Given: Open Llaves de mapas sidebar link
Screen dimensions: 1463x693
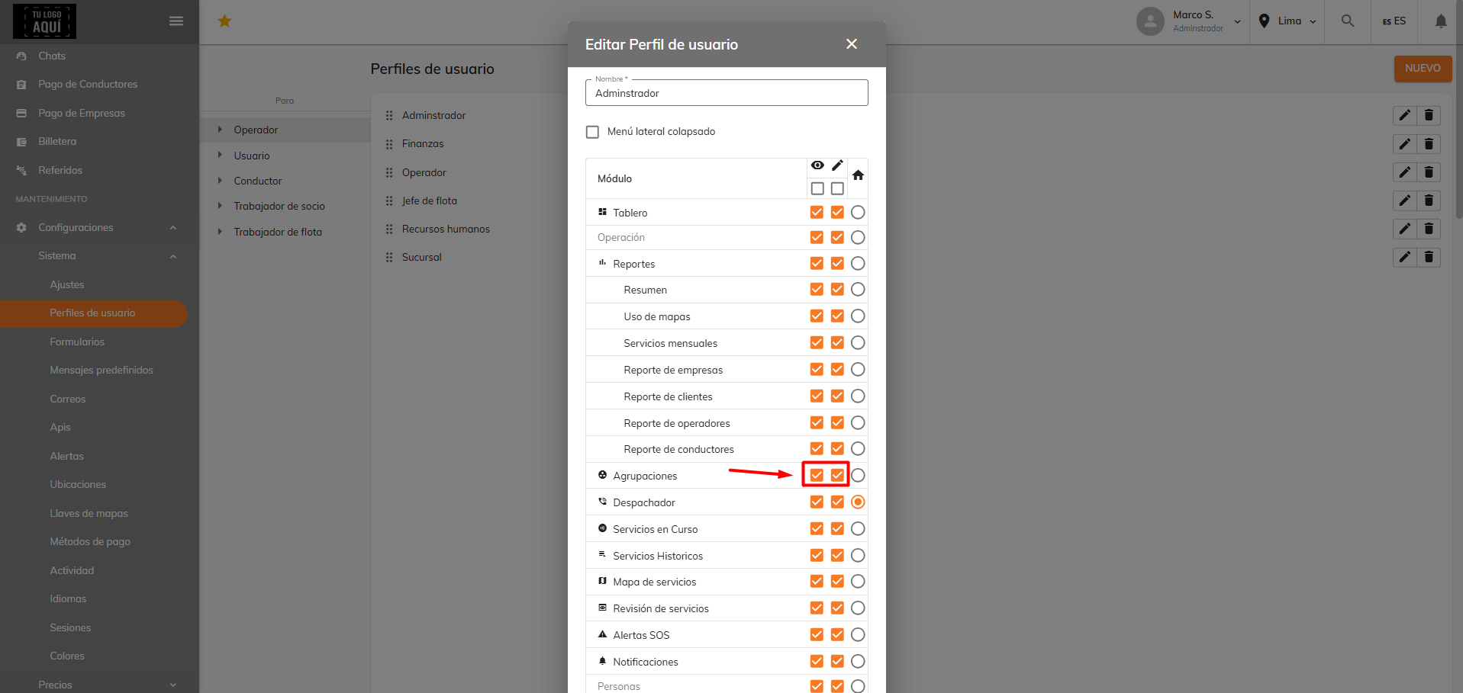Looking at the screenshot, I should pos(89,513).
